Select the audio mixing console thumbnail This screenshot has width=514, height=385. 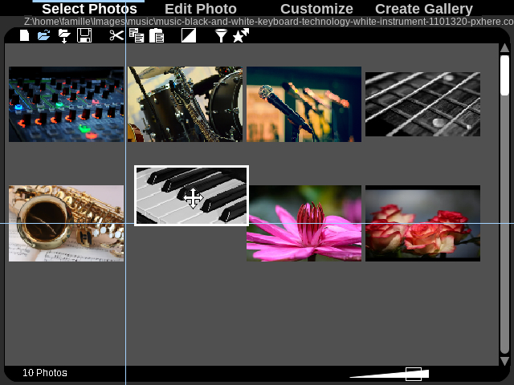66,104
